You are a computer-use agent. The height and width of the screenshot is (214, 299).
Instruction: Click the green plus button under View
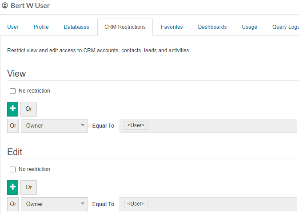13,109
